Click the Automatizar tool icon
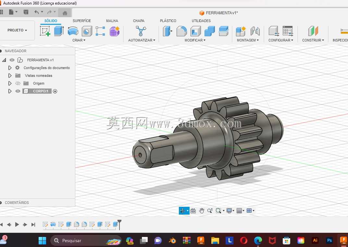The height and width of the screenshot is (247, 348). (141, 31)
